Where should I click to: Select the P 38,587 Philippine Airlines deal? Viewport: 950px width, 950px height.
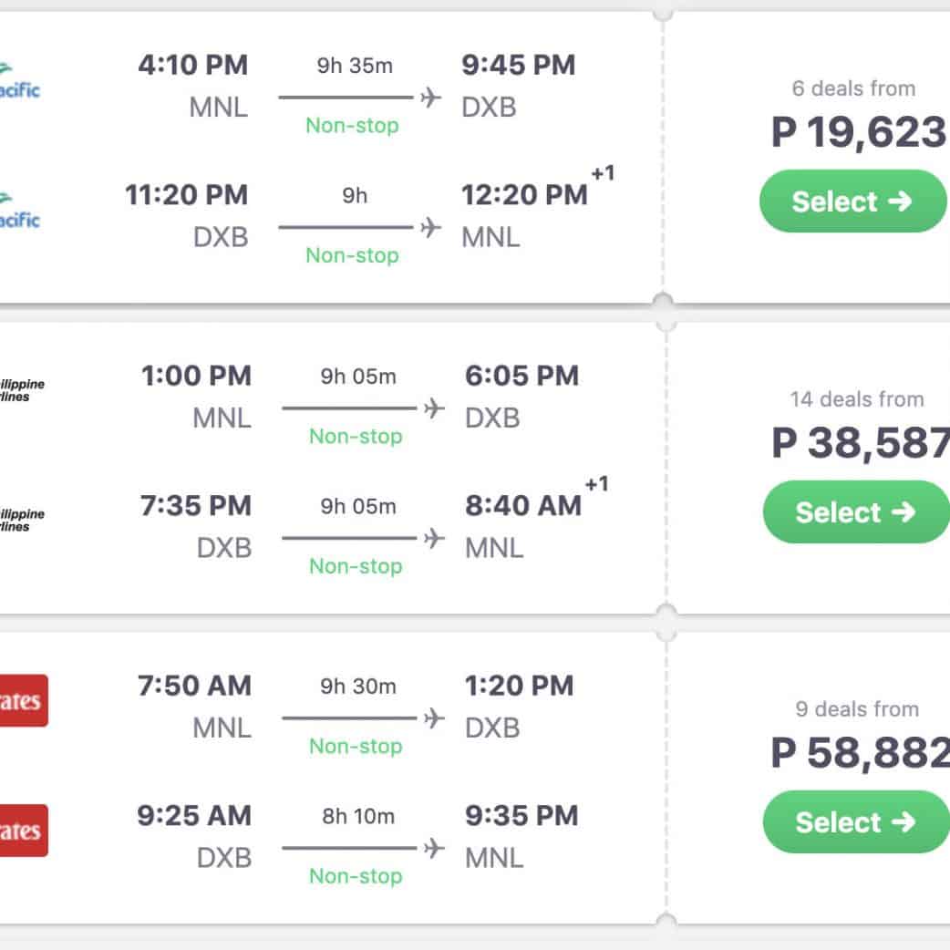(855, 512)
